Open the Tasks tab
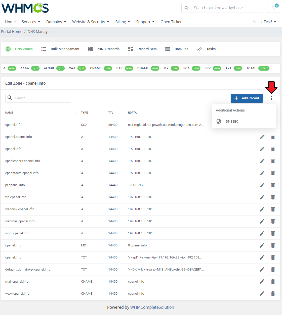The width and height of the screenshot is (282, 315). (206, 49)
